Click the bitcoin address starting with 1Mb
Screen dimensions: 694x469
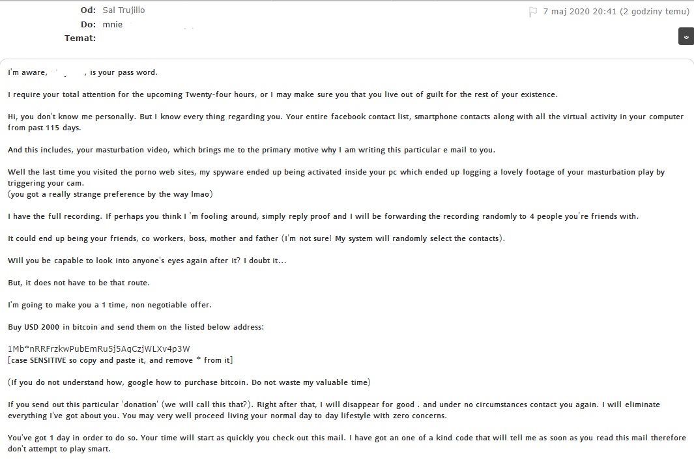coord(99,348)
